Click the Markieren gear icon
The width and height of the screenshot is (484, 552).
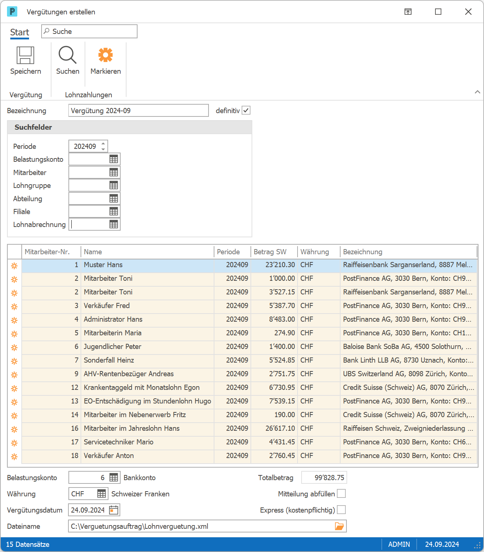(x=106, y=55)
